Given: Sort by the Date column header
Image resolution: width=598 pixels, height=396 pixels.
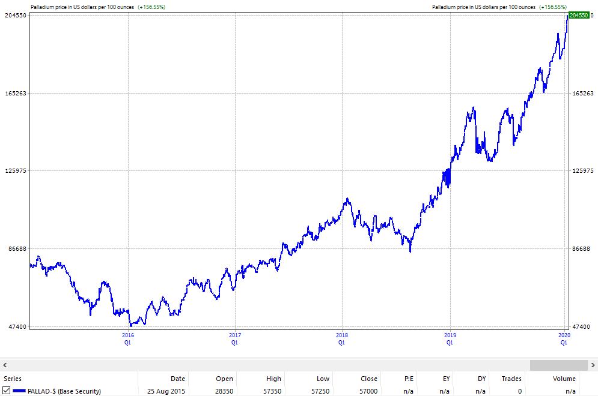Looking at the screenshot, I should (x=177, y=379).
